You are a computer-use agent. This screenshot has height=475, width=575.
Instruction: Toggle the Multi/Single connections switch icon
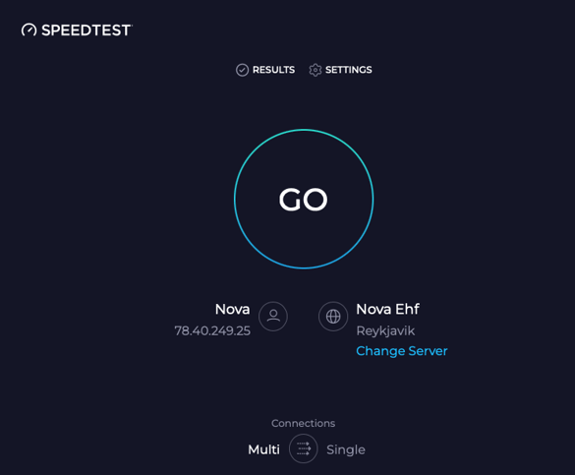(304, 448)
